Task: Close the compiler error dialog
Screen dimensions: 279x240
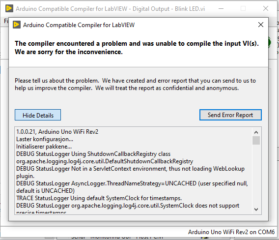Action: point(261,25)
